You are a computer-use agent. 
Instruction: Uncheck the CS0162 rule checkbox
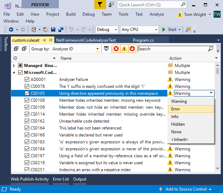(27, 121)
